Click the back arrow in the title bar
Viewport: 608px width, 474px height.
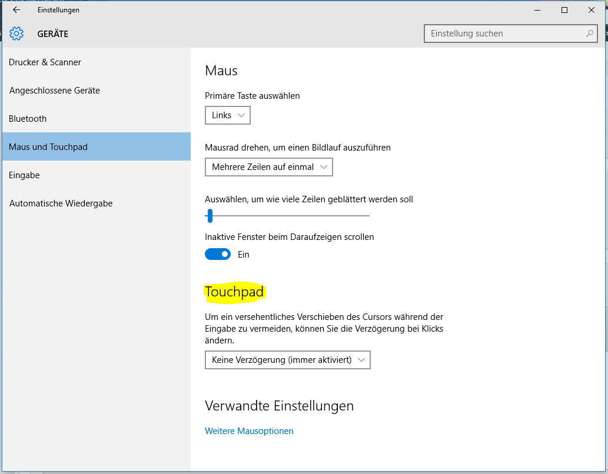16,10
